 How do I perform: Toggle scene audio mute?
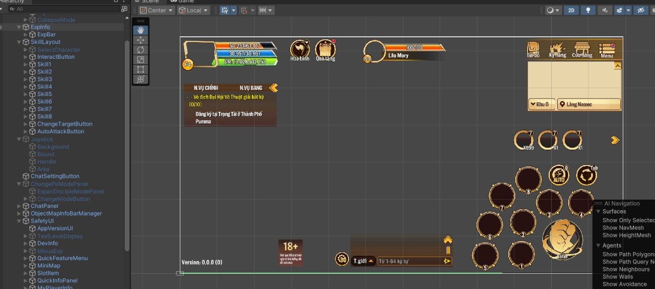point(605,10)
